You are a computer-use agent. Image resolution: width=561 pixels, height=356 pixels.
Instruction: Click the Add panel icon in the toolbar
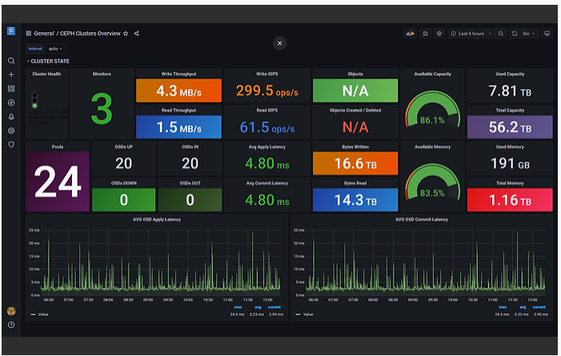point(410,34)
